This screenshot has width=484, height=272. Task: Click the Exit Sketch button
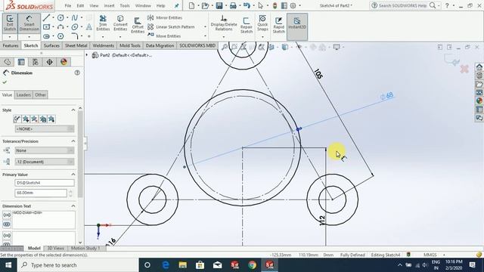coord(10,23)
